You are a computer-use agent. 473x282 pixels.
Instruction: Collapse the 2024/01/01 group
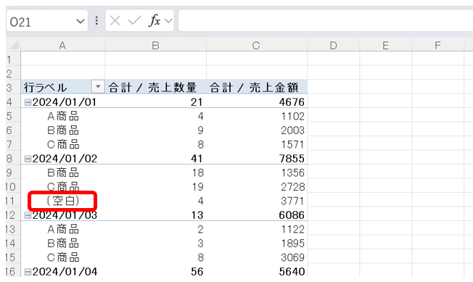[28, 102]
